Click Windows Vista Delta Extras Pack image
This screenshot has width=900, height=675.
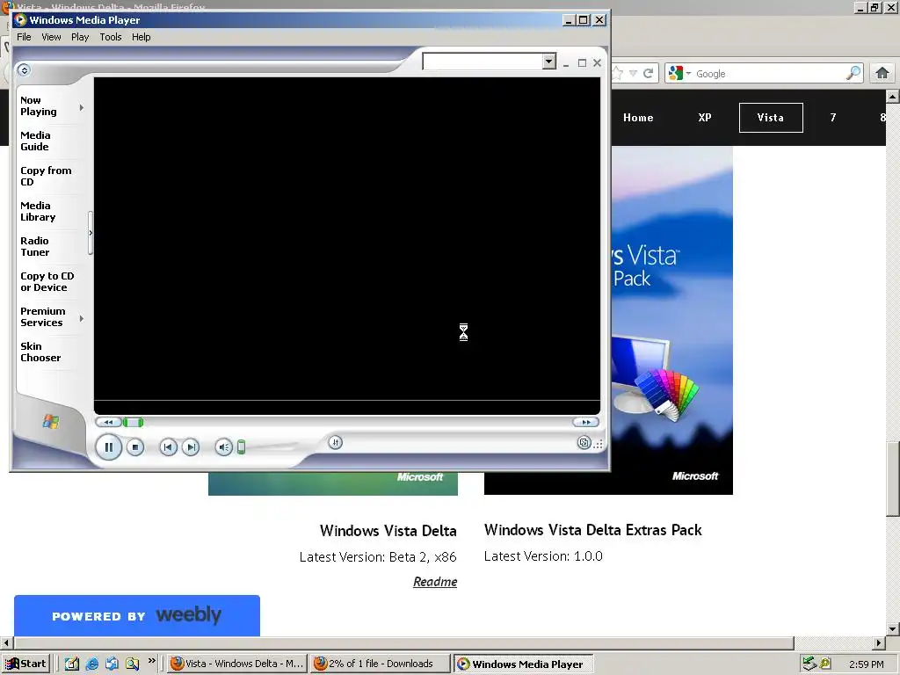click(672, 320)
